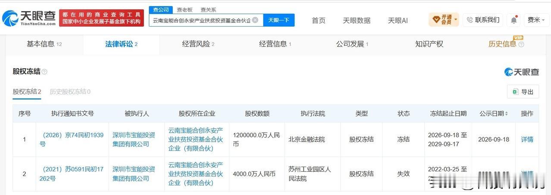Viewport: 551px width, 195px height.
Task: Open the 天眼数据 nav item
Action: pyautogui.click(x=357, y=20)
